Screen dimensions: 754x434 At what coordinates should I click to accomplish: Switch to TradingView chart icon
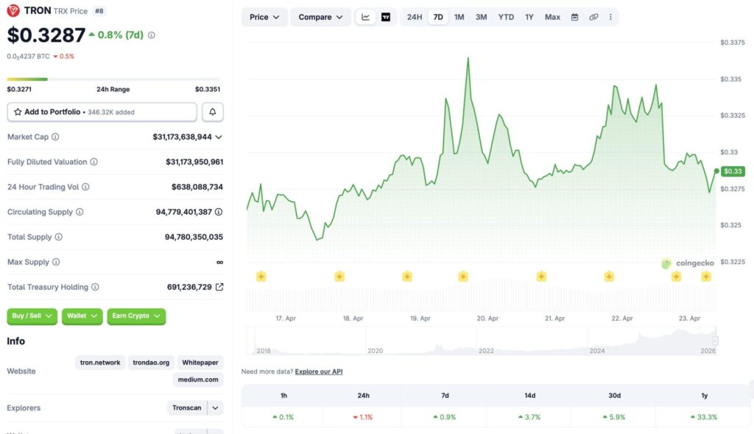click(x=386, y=17)
